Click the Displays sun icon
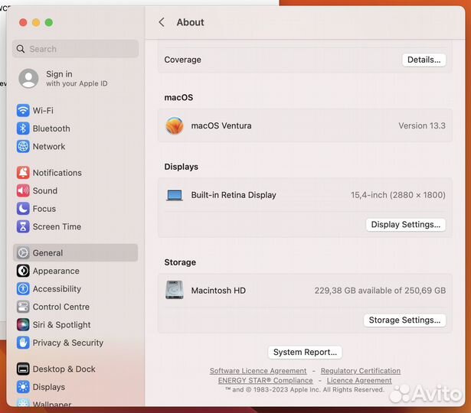The width and height of the screenshot is (471, 413). pos(23,387)
